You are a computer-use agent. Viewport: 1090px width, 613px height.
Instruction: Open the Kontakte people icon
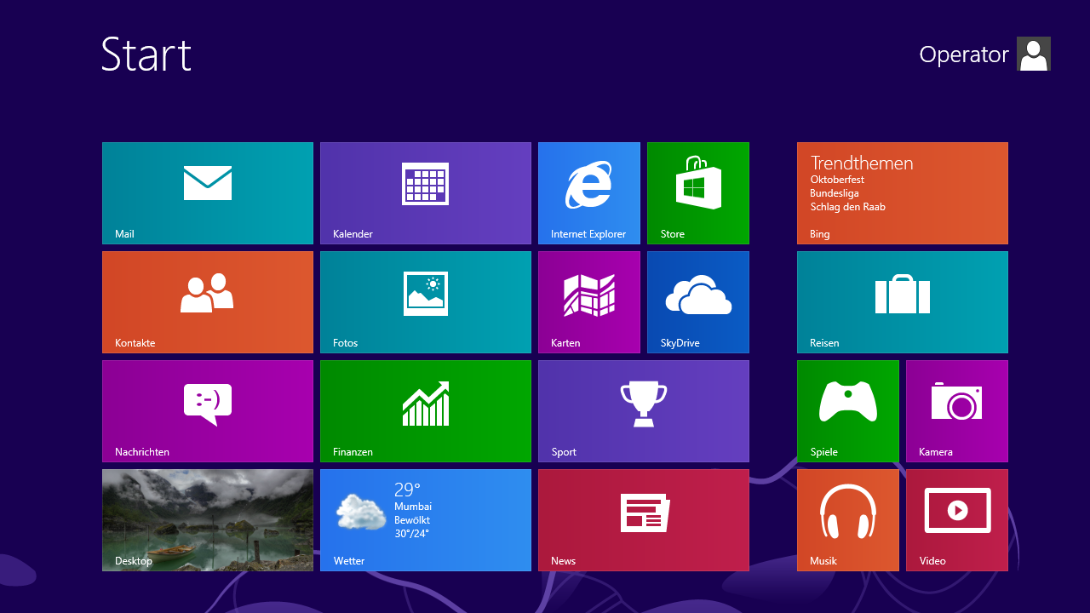(207, 293)
